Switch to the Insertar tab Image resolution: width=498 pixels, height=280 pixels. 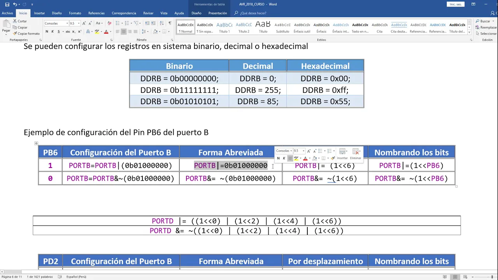click(x=39, y=13)
